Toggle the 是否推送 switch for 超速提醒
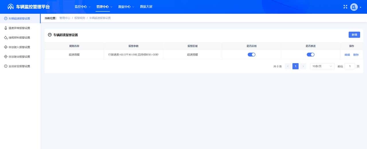The width and height of the screenshot is (367, 149). pos(311,54)
